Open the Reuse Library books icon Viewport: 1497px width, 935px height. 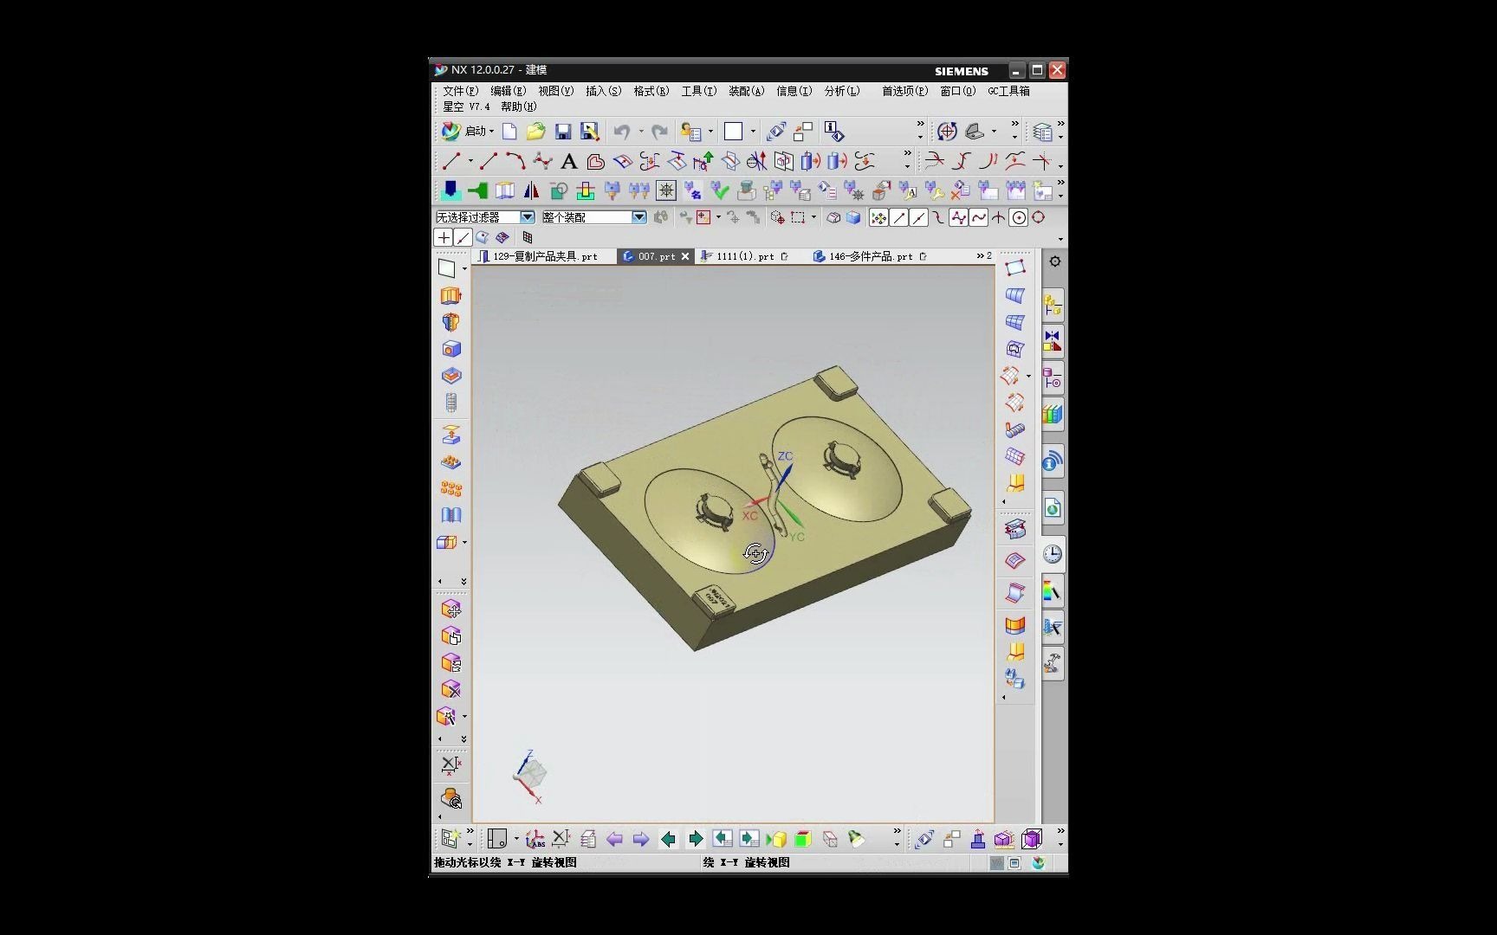(x=1053, y=414)
